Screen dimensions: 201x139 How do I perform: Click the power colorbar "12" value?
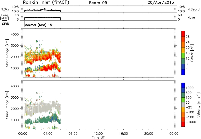[187, 59]
